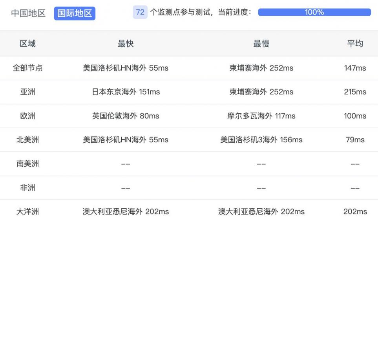Screen dimensions: 378x338
Task: Select the 国际地区 tab
Action: tap(75, 13)
